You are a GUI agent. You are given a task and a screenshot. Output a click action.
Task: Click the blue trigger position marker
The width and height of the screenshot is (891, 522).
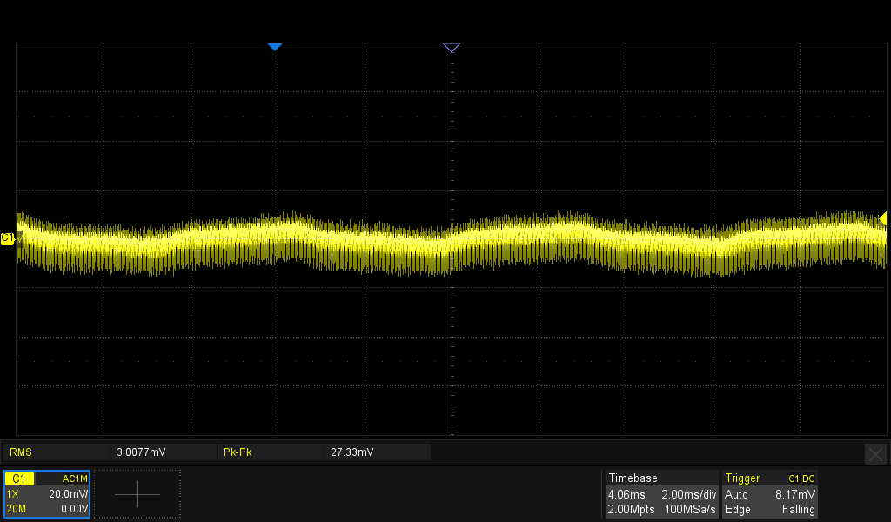pyautogui.click(x=275, y=47)
